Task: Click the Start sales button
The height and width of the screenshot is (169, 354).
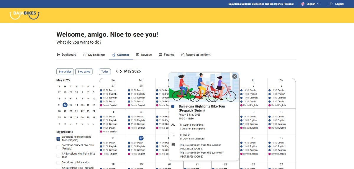Action: point(65,72)
